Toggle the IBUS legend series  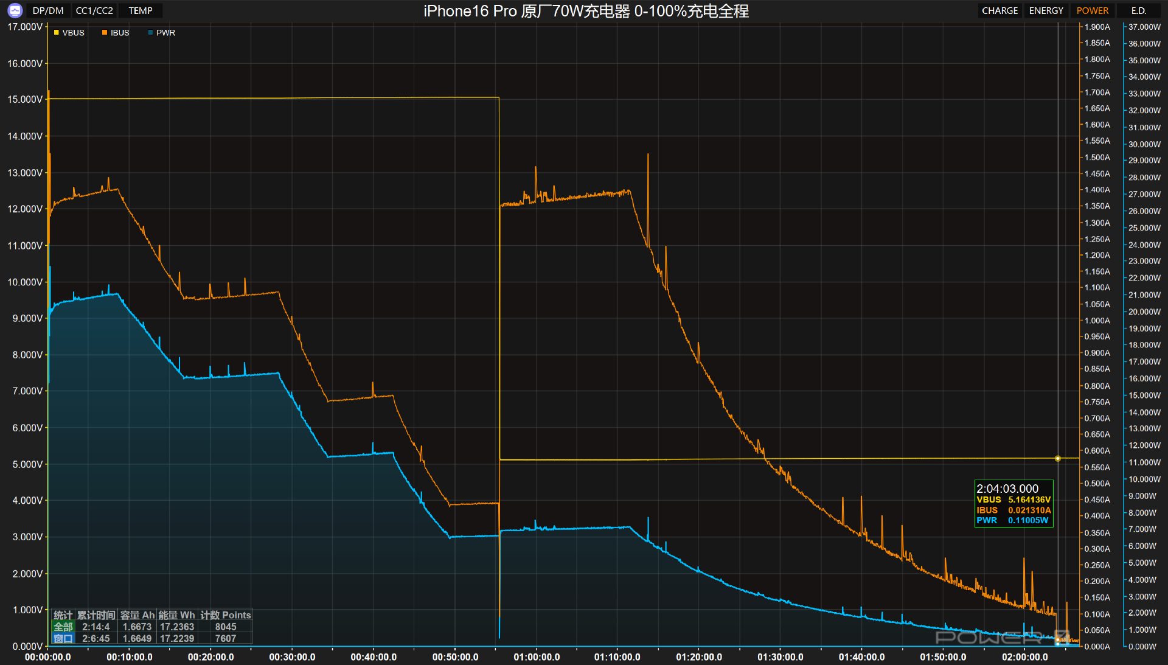point(116,33)
